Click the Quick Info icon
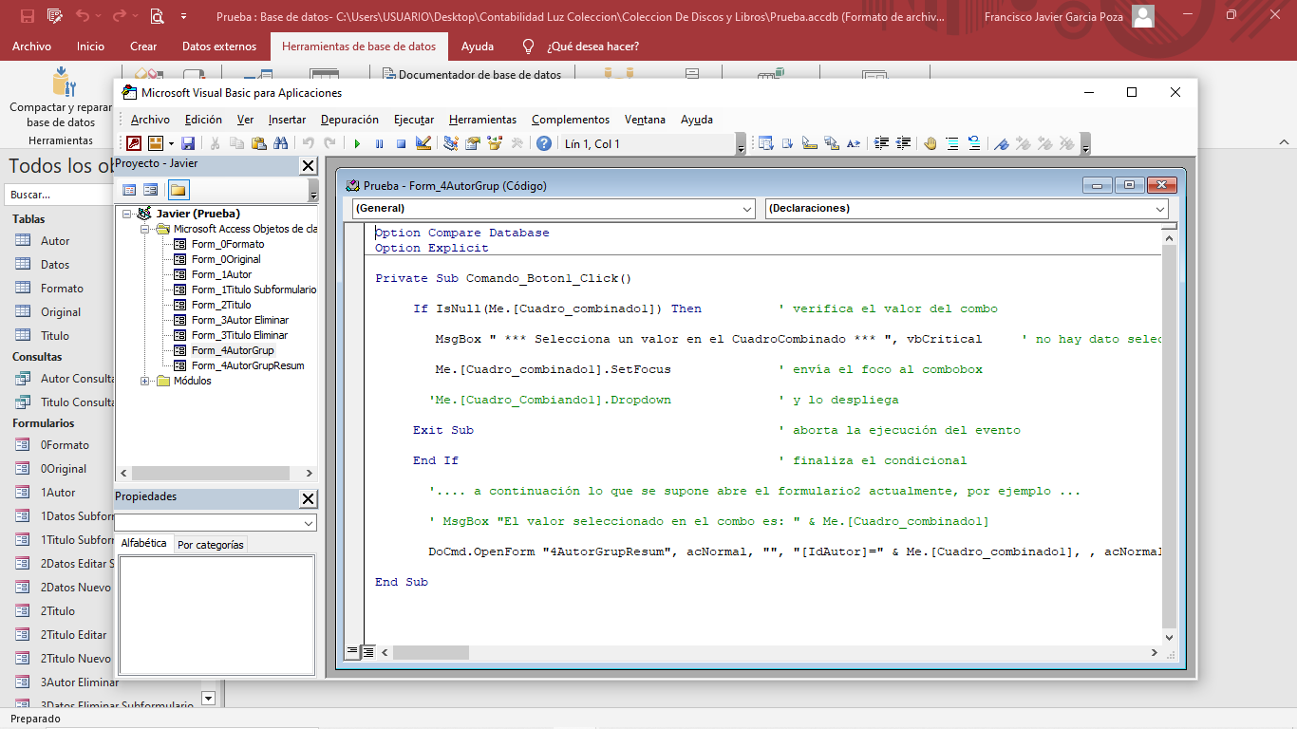The image size is (1297, 729). coord(810,143)
